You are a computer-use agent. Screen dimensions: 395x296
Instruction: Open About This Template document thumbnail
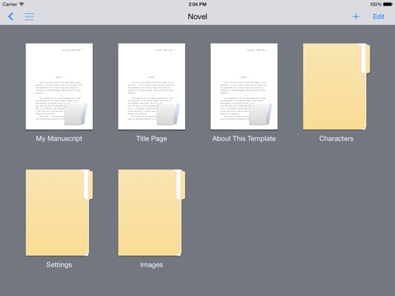tap(244, 86)
